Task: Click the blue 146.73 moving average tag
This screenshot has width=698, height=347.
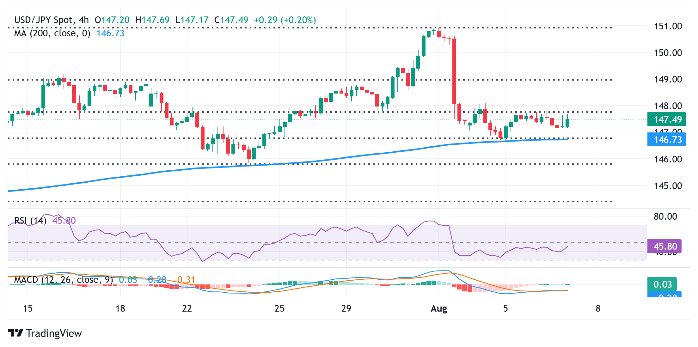Action: click(667, 140)
